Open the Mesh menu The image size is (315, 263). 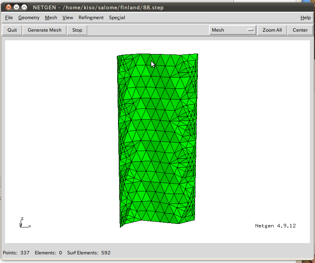click(51, 18)
